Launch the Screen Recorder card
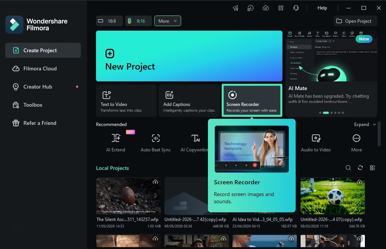The height and width of the screenshot is (249, 386). click(x=252, y=101)
